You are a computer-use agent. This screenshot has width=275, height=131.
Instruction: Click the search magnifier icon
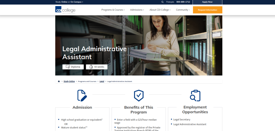(162, 2)
